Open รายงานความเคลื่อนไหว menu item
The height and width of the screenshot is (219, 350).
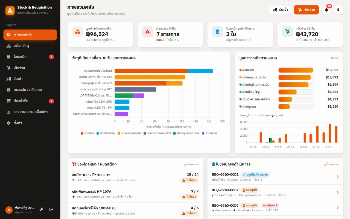tap(30, 112)
